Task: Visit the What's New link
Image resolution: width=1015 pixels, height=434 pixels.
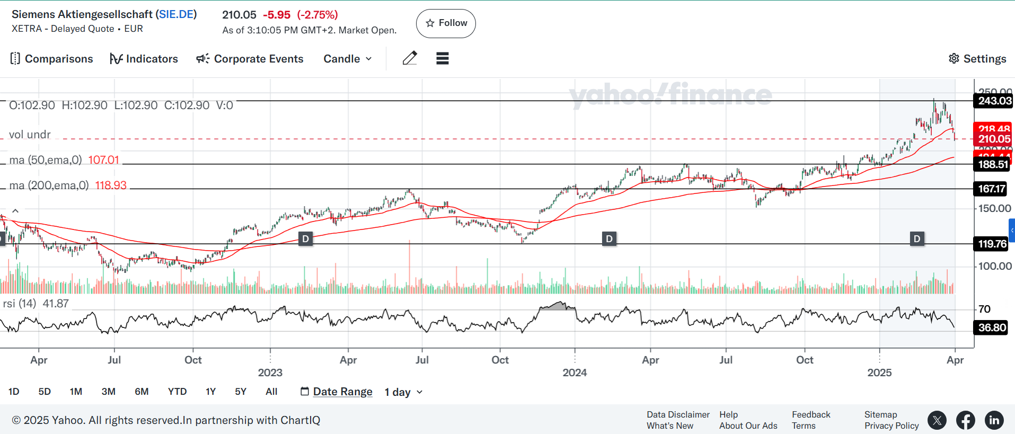Action: pos(670,426)
